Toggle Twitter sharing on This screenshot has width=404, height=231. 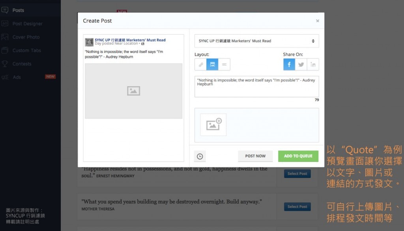point(301,65)
